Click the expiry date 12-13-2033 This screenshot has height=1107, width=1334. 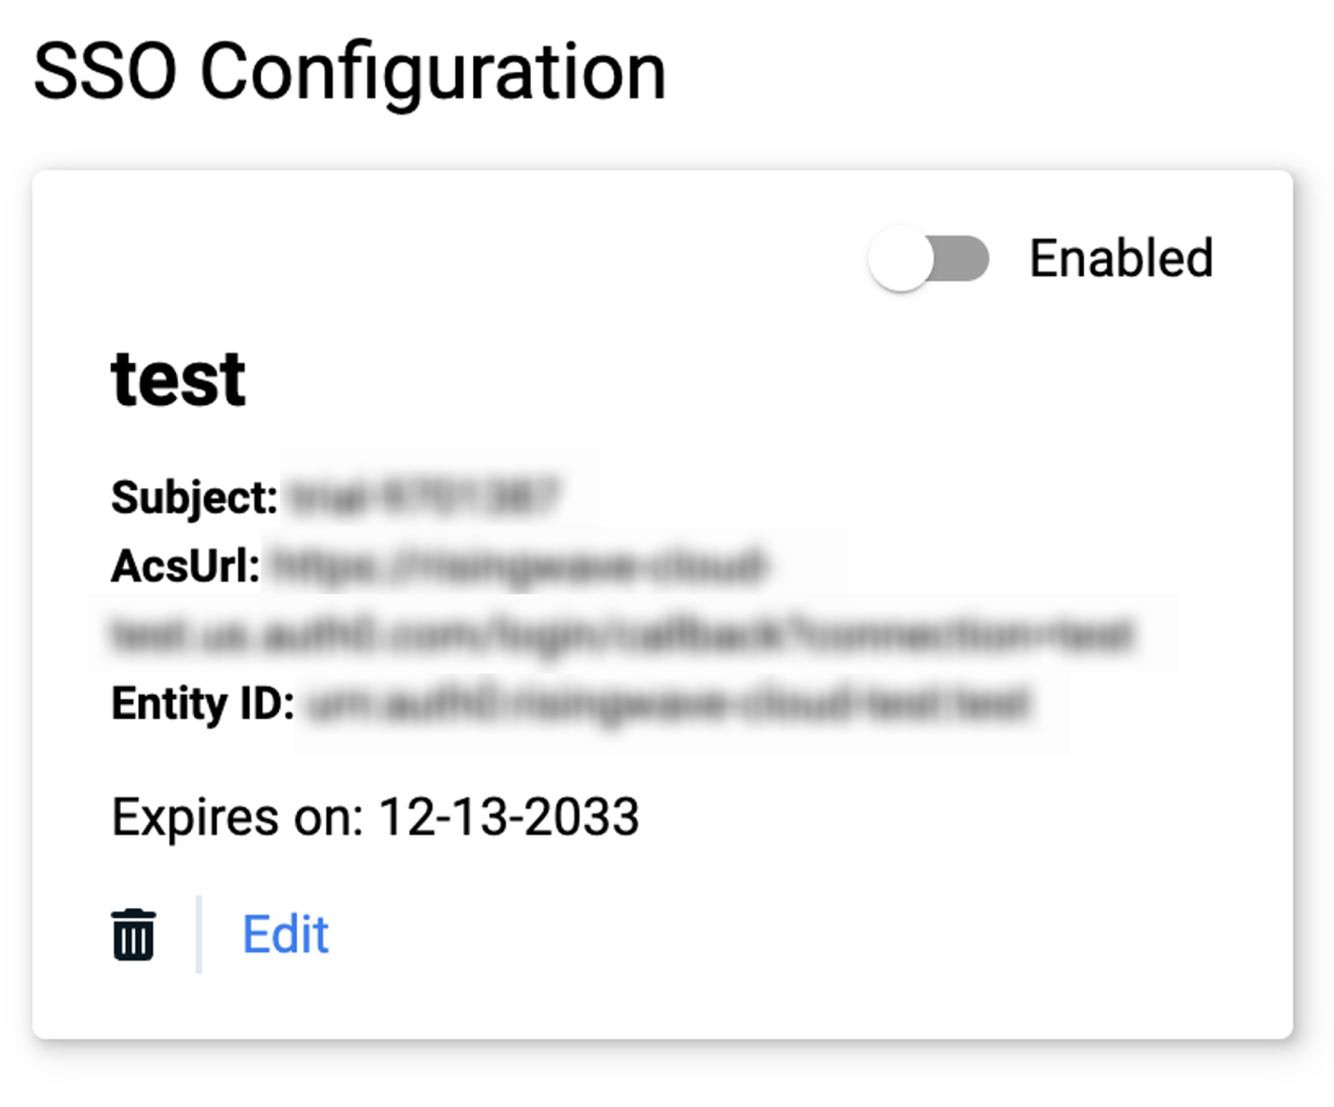(509, 817)
